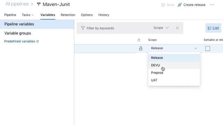Select Pipeline variables in sidebar
The image size is (223, 125).
[37, 24]
